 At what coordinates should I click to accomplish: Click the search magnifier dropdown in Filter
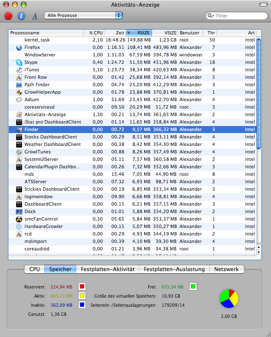tap(211, 16)
